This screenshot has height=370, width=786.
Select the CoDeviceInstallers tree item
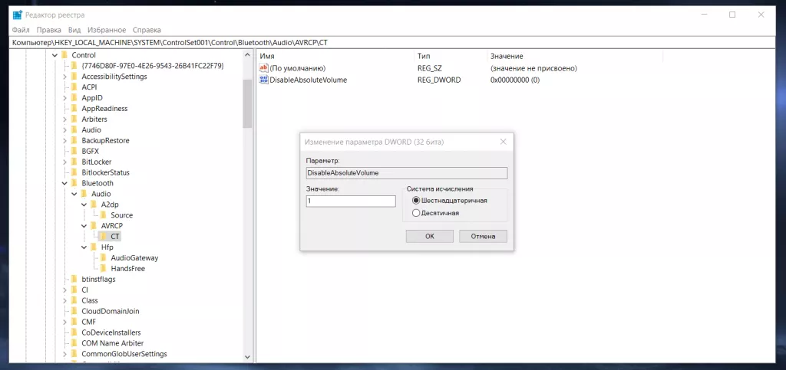coord(111,332)
